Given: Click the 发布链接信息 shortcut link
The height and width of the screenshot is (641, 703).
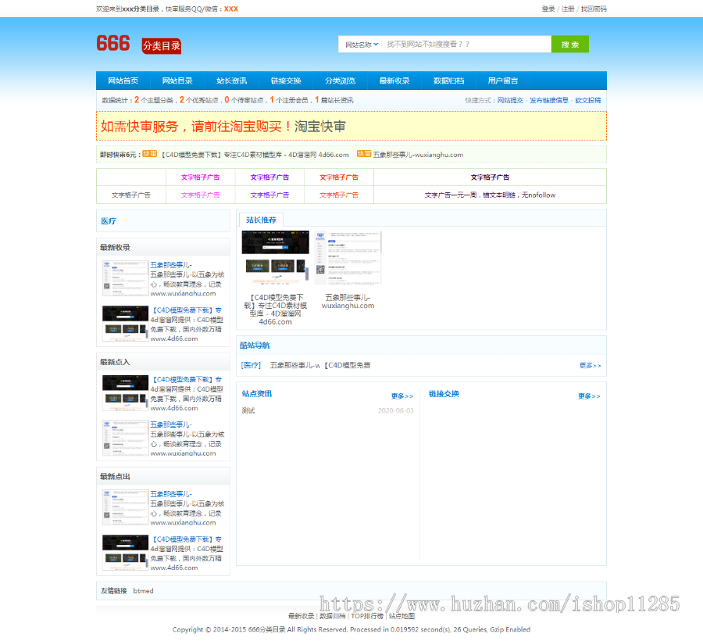Looking at the screenshot, I should (x=549, y=101).
